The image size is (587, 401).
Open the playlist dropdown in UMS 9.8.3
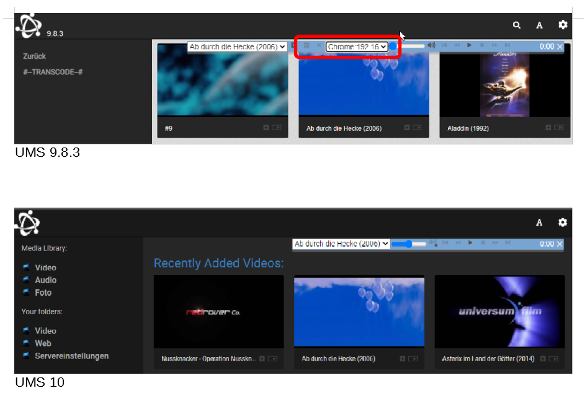(238, 46)
